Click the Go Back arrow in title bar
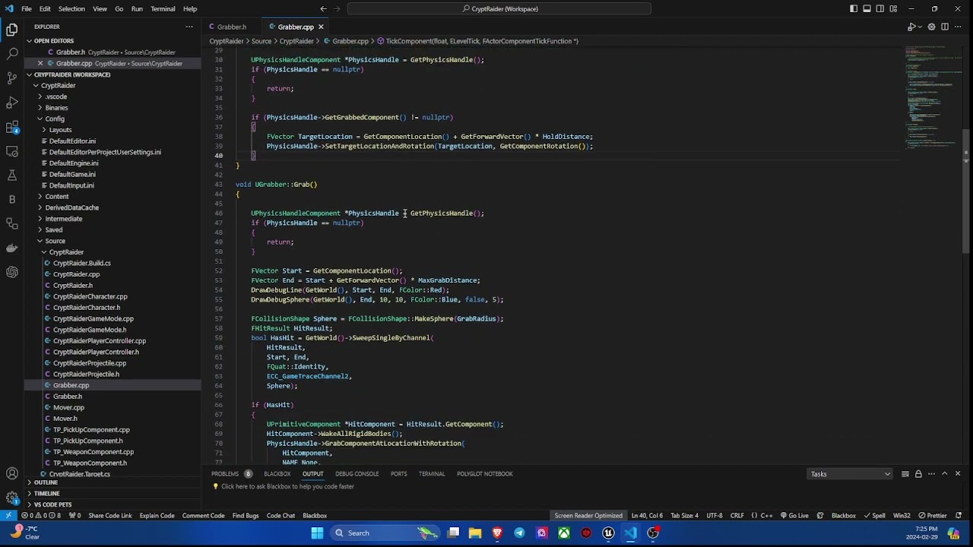This screenshot has width=973, height=547. point(324,9)
